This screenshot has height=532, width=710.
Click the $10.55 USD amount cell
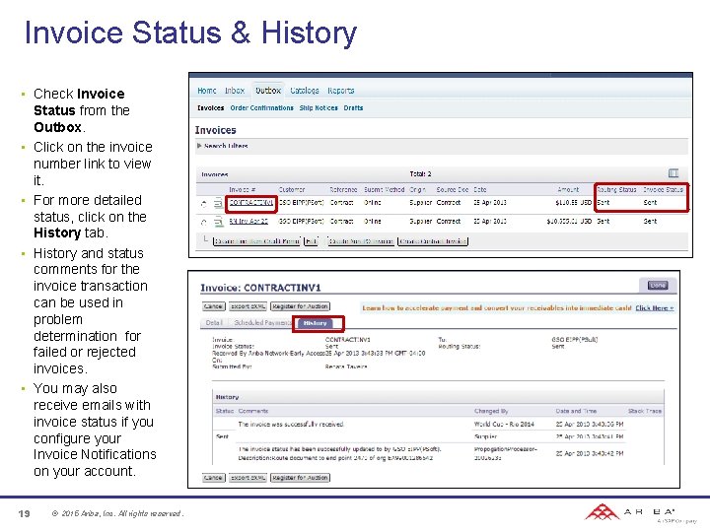pyautogui.click(x=574, y=203)
